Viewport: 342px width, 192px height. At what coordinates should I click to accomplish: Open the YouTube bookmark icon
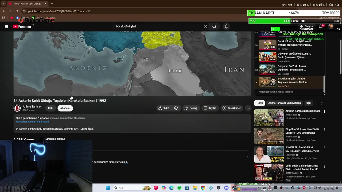(x=12, y=18)
